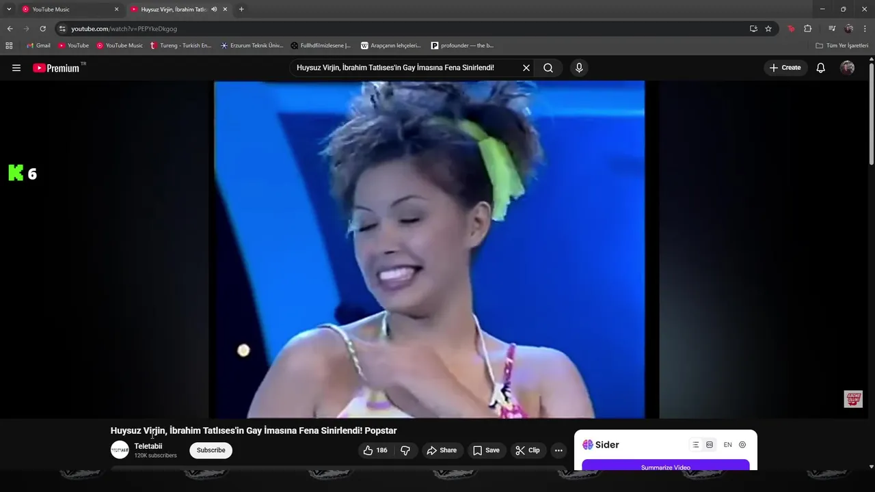Share the video

pyautogui.click(x=442, y=450)
